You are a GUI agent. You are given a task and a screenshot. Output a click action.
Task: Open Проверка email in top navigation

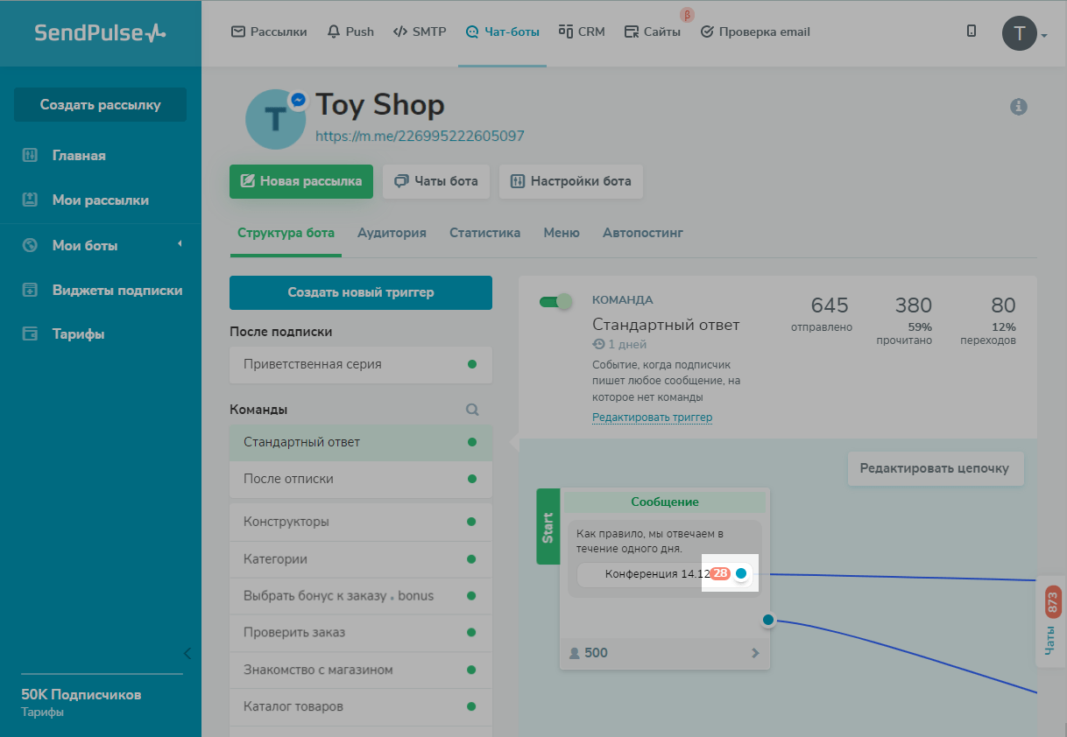point(755,32)
